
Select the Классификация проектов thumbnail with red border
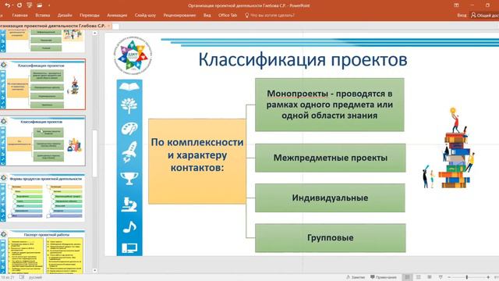43,84
